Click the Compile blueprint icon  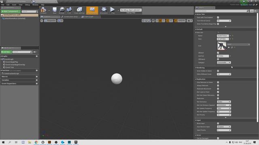(43, 10)
